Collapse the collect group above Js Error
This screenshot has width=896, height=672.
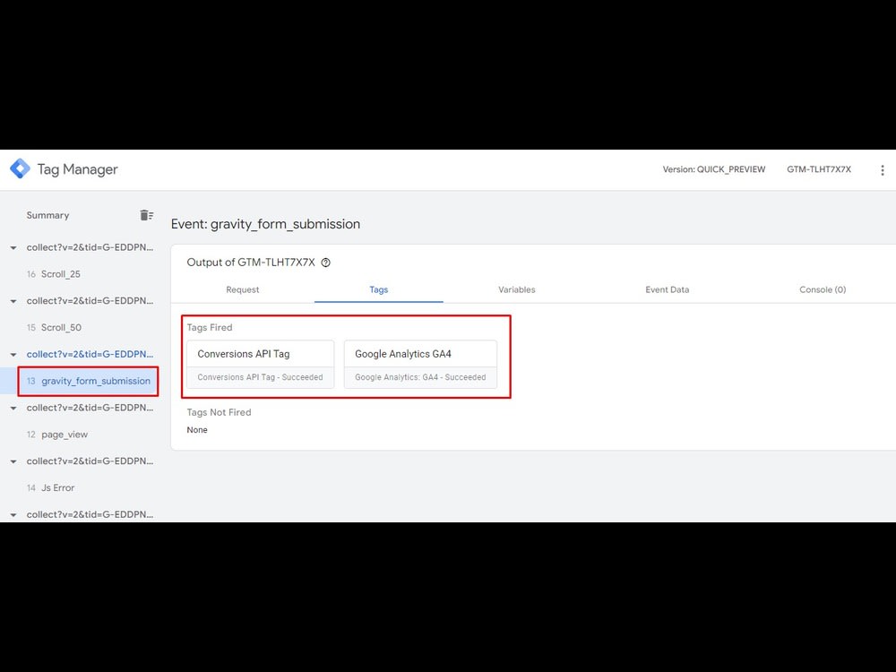click(13, 461)
